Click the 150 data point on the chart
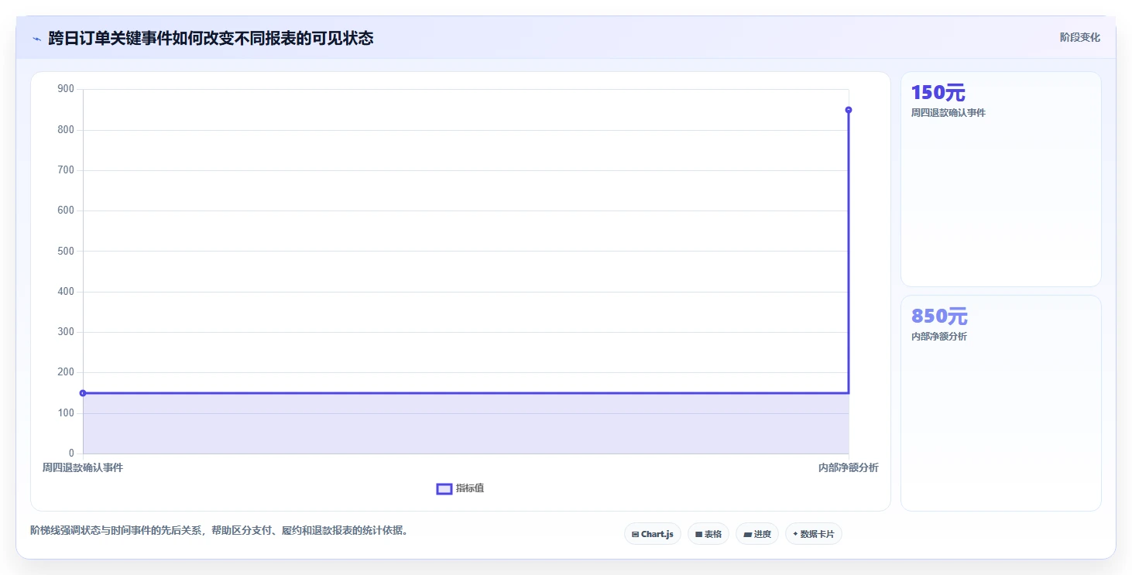The image size is (1132, 575). [x=83, y=393]
